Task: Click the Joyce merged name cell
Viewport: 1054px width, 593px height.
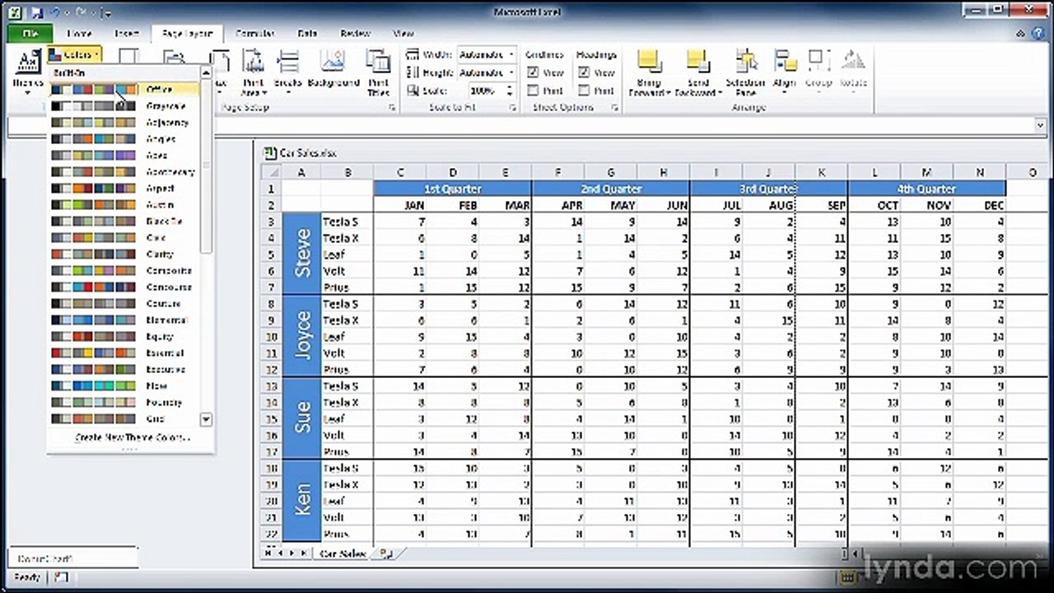Action: pos(302,336)
